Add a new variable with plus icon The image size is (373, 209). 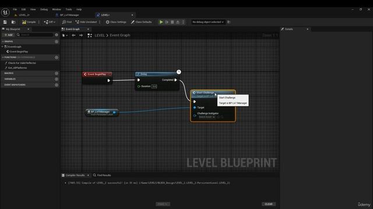[57, 79]
